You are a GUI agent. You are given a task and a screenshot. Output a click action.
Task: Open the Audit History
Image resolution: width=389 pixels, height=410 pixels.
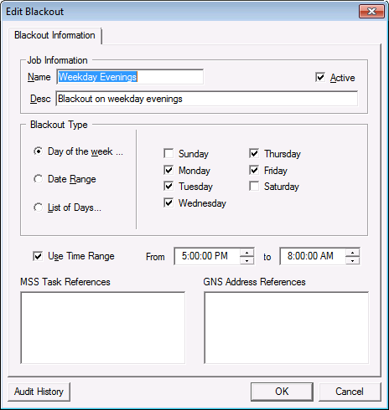(39, 392)
